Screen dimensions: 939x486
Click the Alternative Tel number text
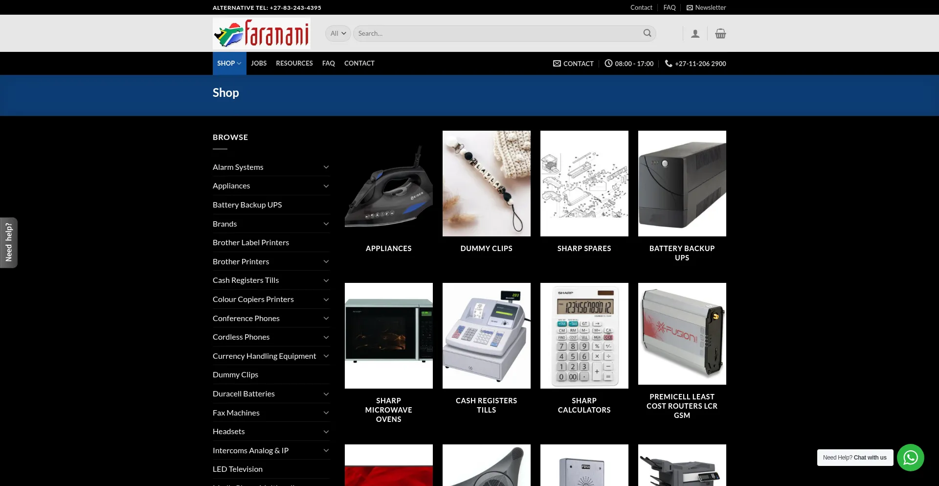tap(267, 8)
